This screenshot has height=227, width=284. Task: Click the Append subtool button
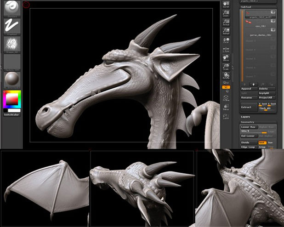(x=249, y=89)
